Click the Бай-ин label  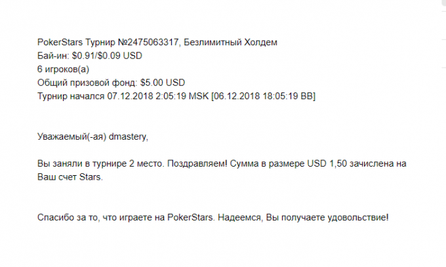point(53,56)
